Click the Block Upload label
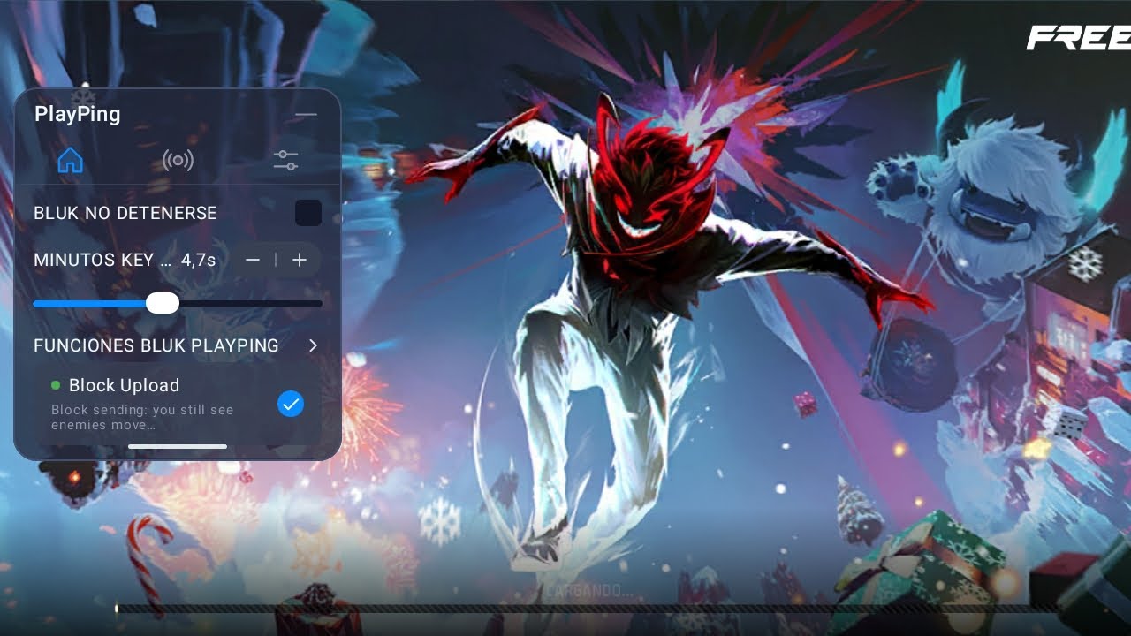This screenshot has width=1131, height=636. 124,385
